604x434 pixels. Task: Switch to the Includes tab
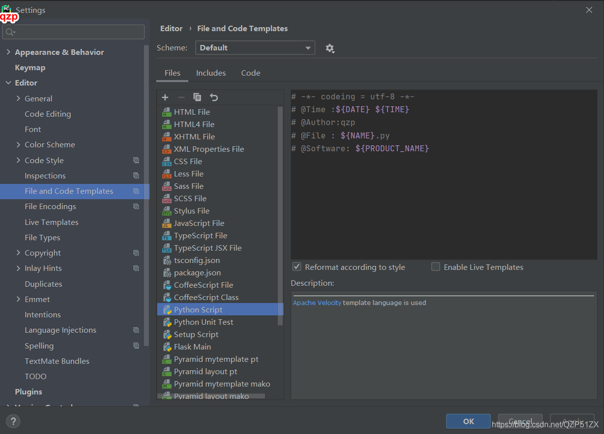coord(211,73)
